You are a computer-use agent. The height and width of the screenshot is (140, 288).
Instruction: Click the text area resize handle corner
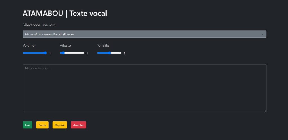[265, 111]
